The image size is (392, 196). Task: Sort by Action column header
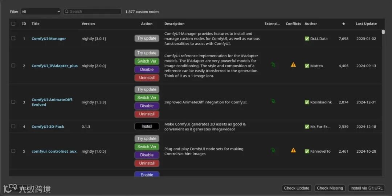tap(147, 24)
